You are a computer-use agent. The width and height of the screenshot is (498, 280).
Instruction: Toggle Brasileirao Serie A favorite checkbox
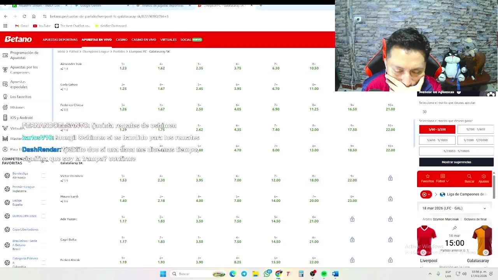coord(44,245)
